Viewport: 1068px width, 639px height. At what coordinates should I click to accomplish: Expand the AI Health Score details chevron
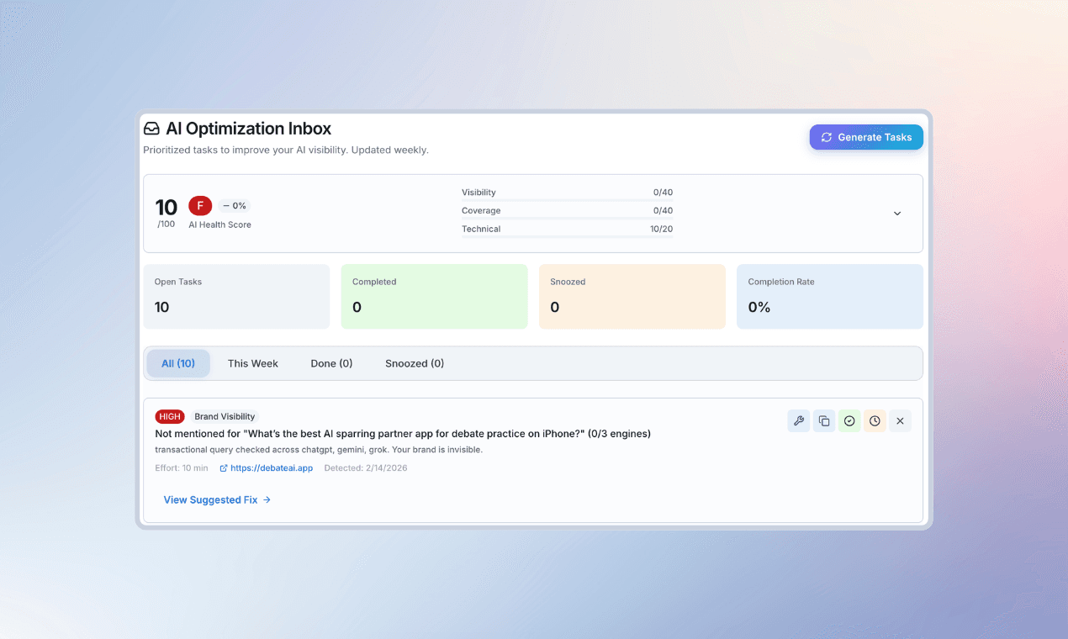[x=896, y=214]
